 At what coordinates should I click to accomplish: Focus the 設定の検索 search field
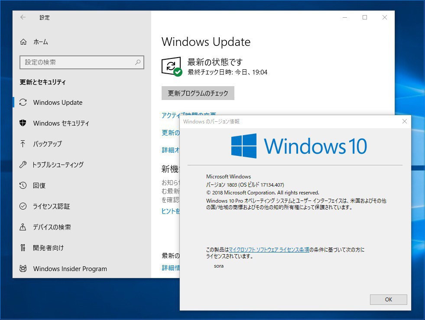pyautogui.click(x=81, y=62)
